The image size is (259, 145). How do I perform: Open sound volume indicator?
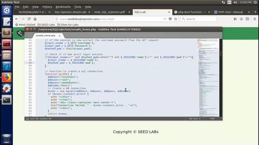(x=236, y=2)
